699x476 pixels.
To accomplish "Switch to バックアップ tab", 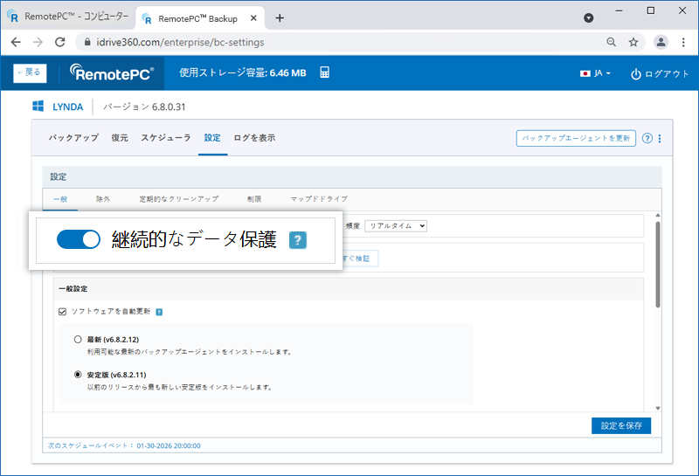I will (x=73, y=138).
